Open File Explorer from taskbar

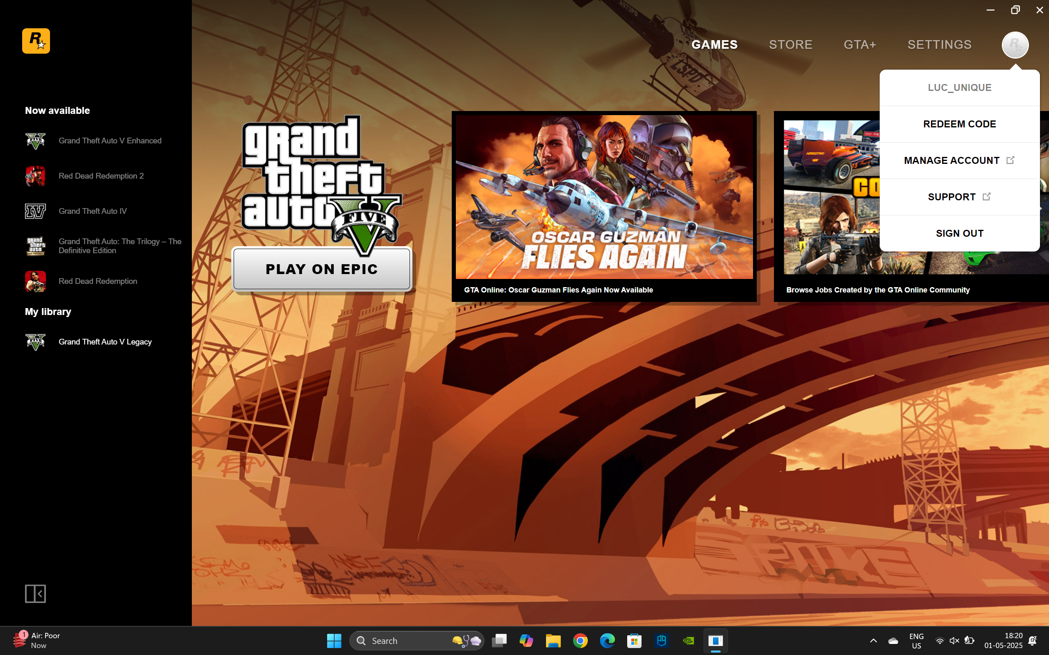tap(553, 640)
